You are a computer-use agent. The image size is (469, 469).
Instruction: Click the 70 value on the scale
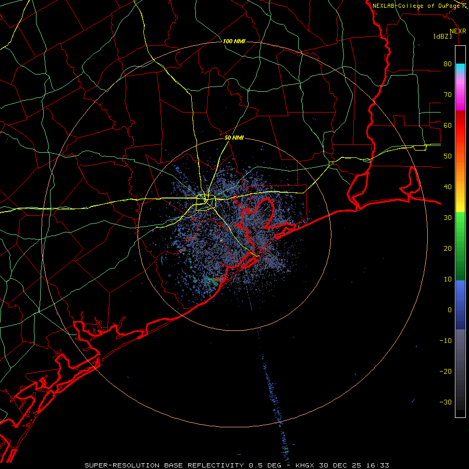tap(448, 95)
